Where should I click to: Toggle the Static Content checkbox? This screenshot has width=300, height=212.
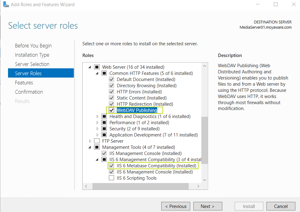click(111, 98)
